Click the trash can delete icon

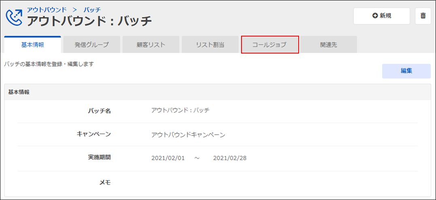pyautogui.click(x=423, y=16)
